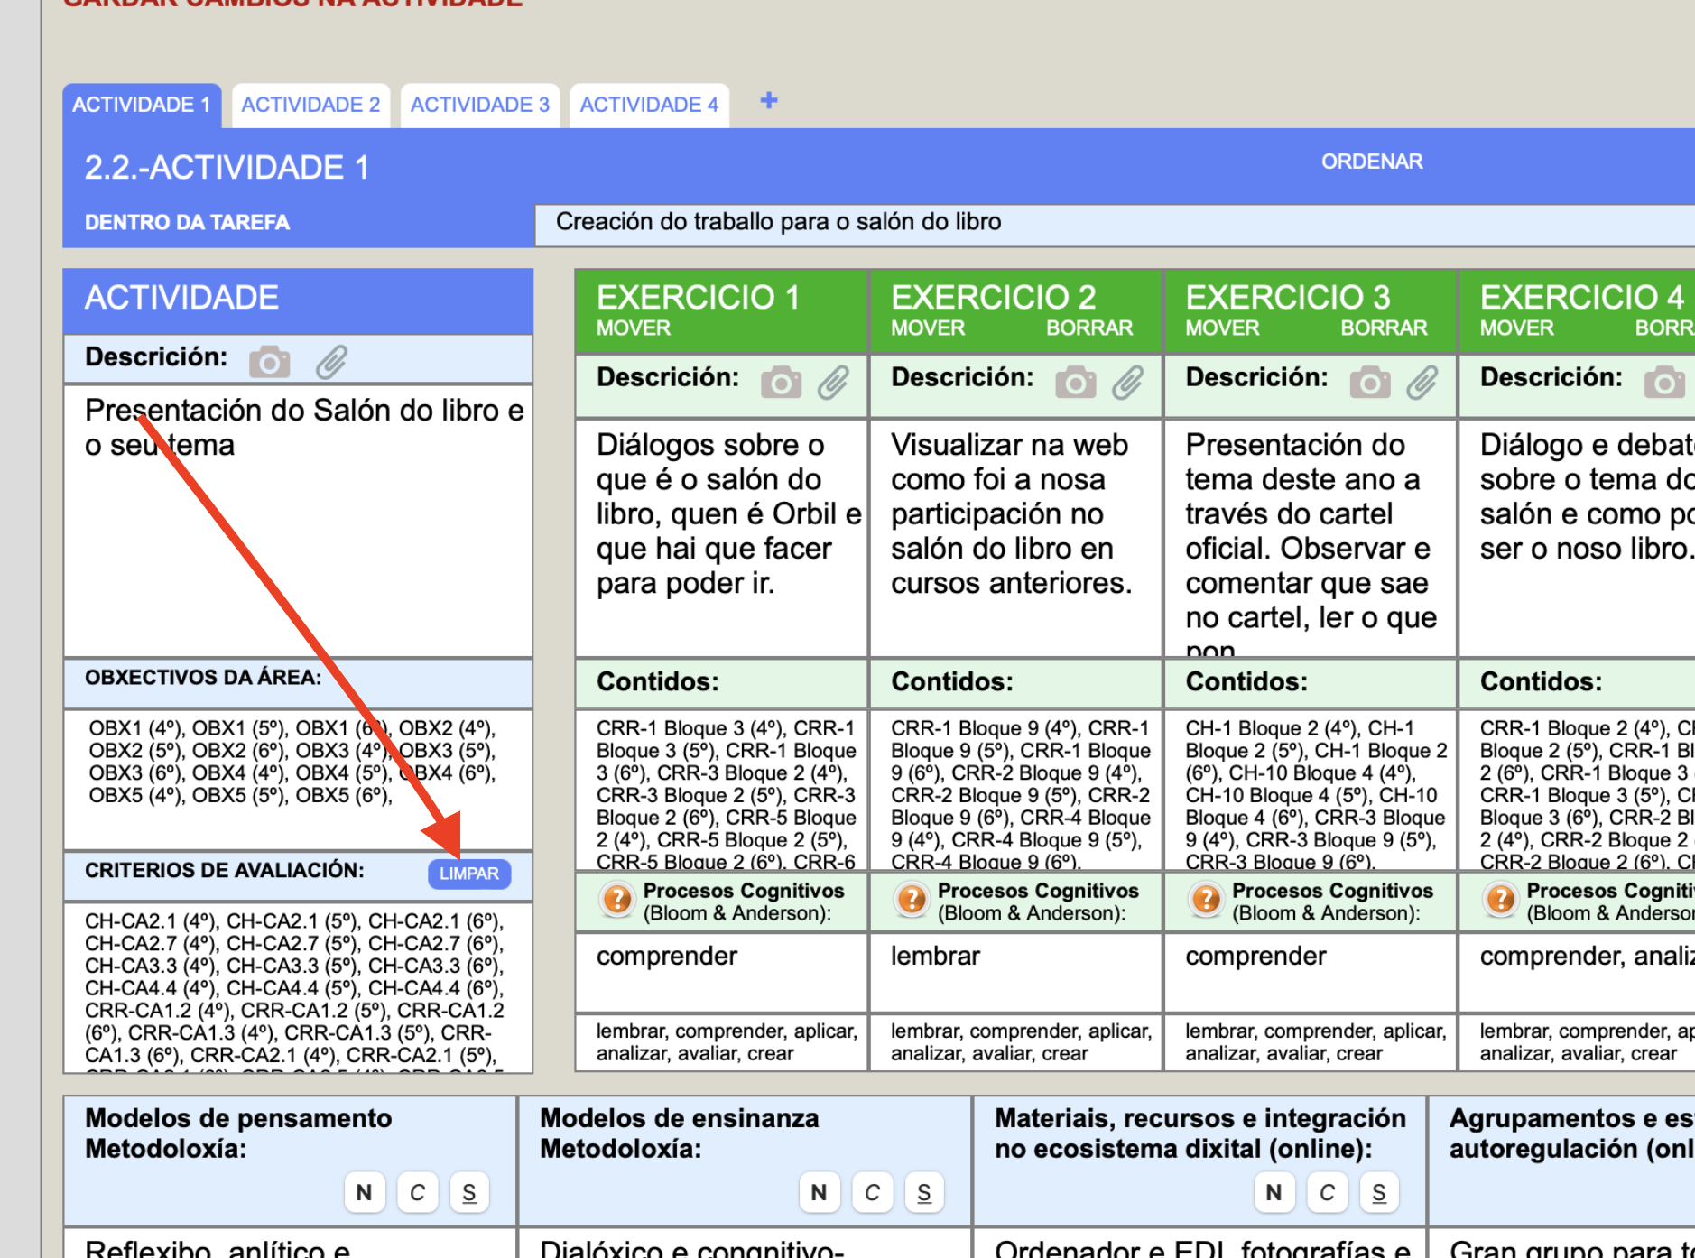Screen dimensions: 1695x1258
Task: Click the 'EXERCICIO 1' header title
Action: tap(699, 298)
